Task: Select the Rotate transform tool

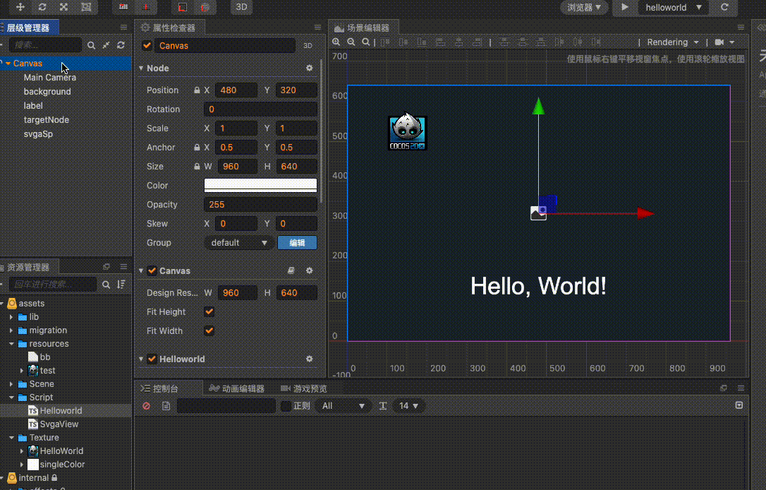Action: tap(42, 7)
